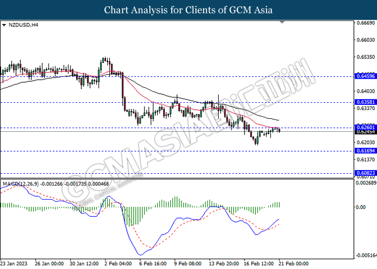Select the 0.61694 support level label

click(366, 151)
